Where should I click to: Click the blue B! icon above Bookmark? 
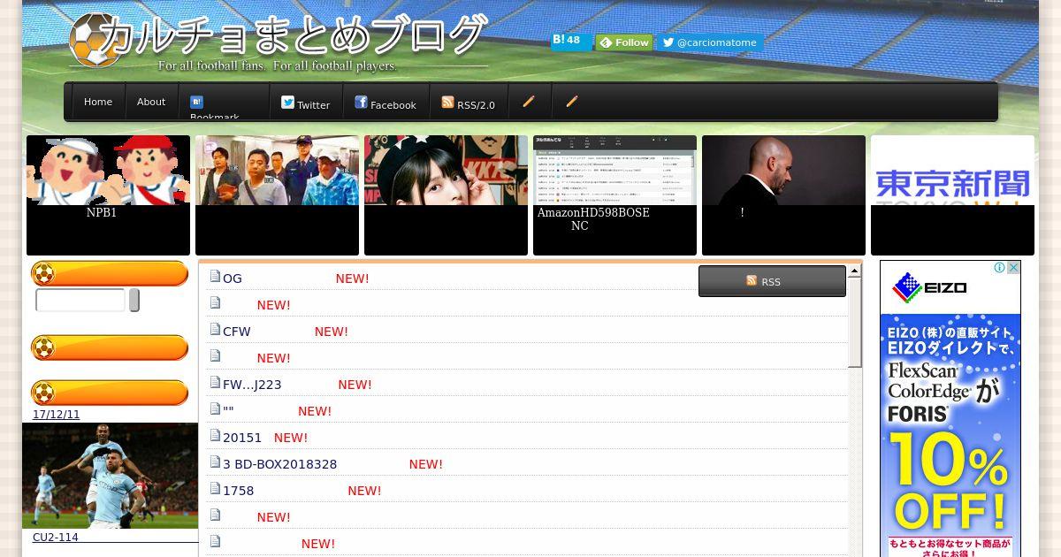coord(196,102)
